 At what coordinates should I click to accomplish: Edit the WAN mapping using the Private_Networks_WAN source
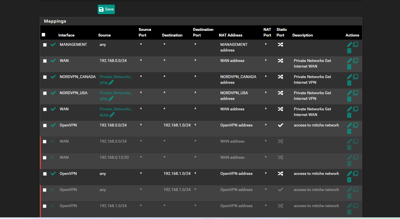point(350,109)
